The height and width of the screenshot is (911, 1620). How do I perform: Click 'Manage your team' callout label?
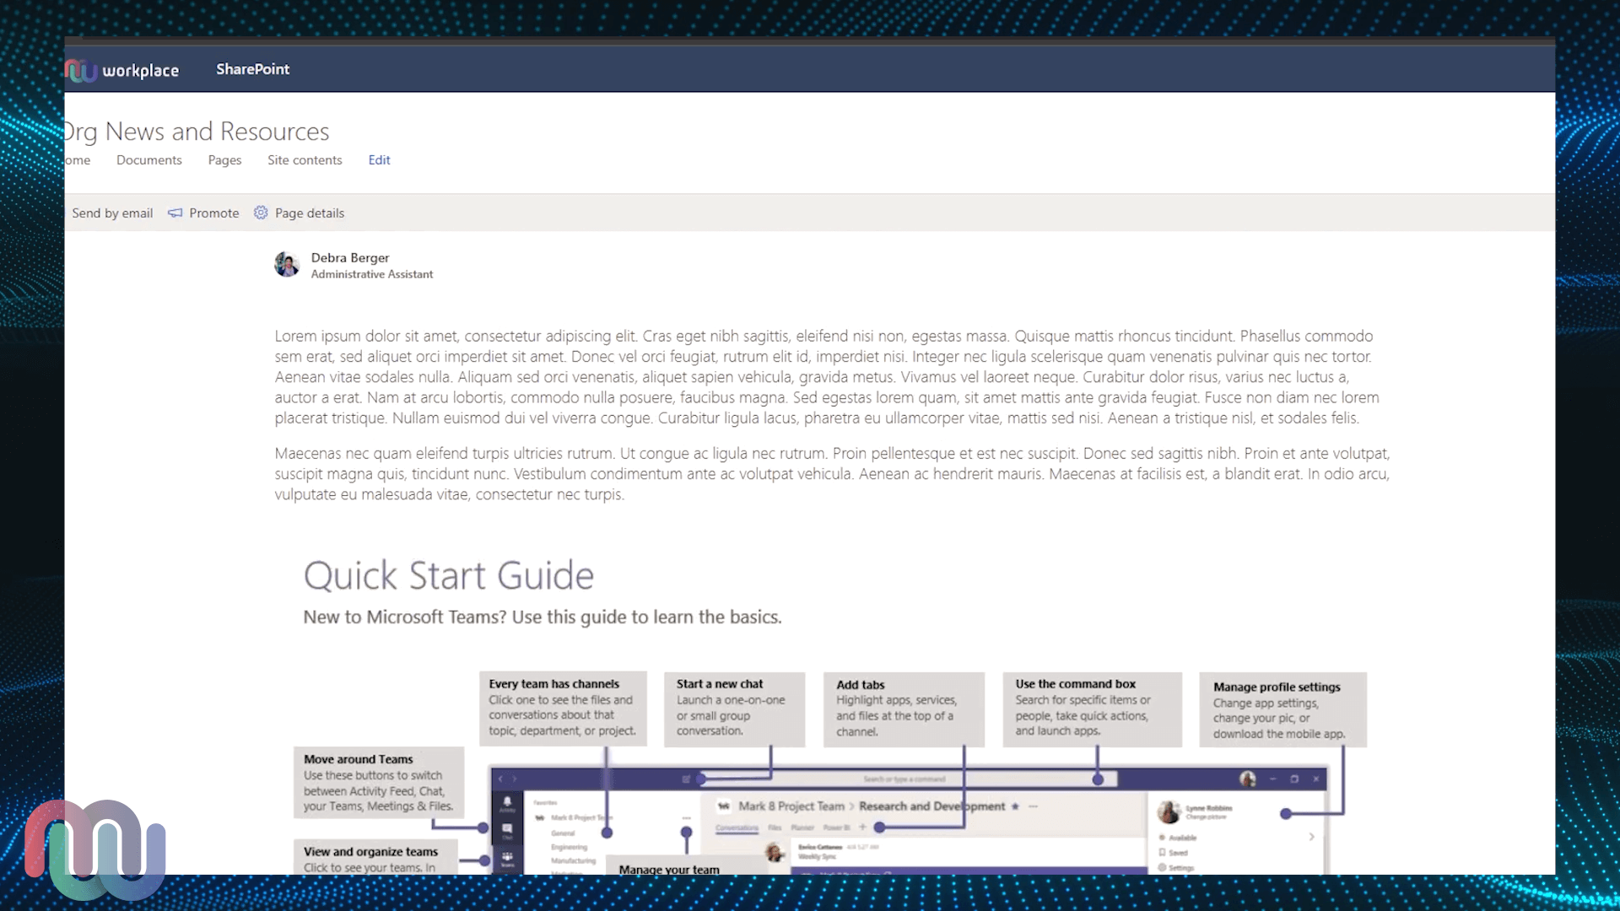click(x=669, y=869)
